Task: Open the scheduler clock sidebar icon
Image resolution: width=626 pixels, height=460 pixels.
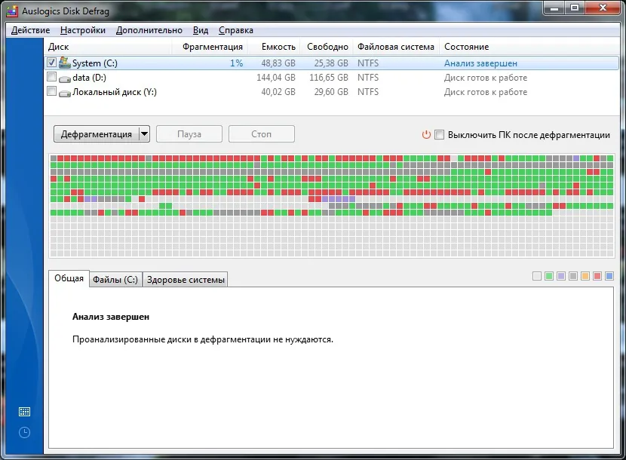Action: [x=24, y=432]
